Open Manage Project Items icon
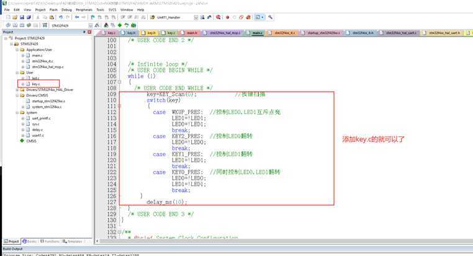This screenshot has width=473, height=256. 106,25
